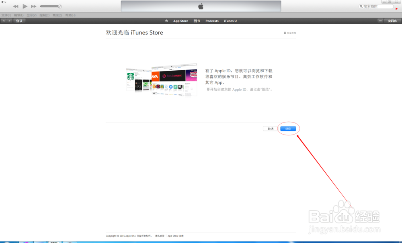
Task: Select the home icon in the Store navigation
Action: [x=166, y=20]
